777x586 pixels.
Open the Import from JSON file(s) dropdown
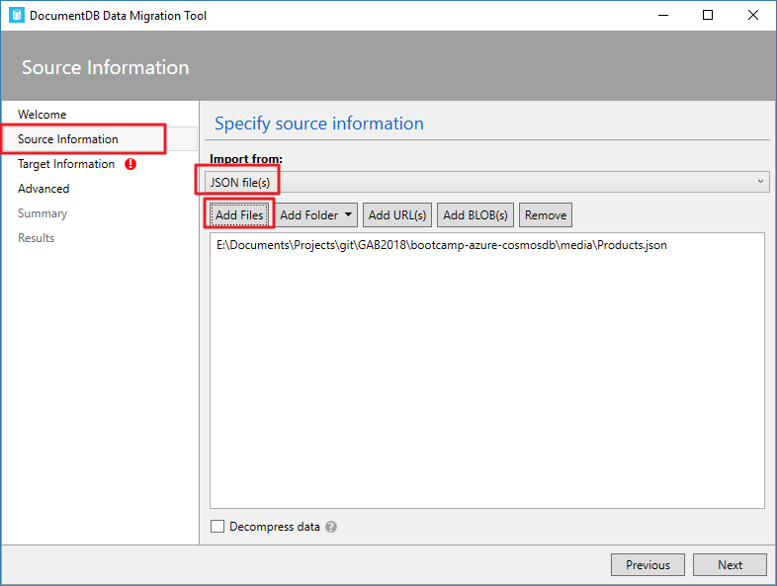487,182
